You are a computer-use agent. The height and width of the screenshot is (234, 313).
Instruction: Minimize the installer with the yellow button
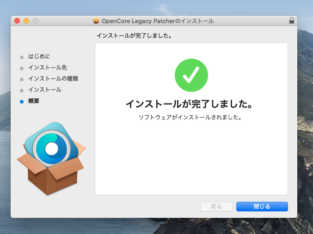26,21
